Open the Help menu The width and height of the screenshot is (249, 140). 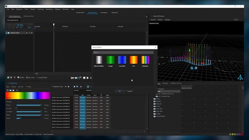coord(73,9)
